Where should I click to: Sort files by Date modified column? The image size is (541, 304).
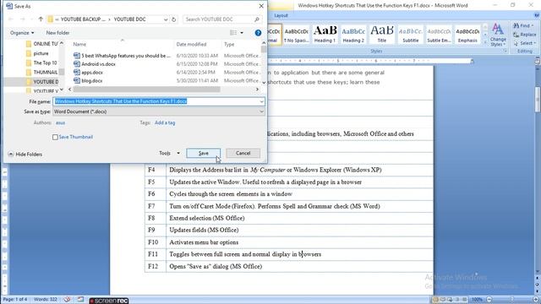coord(191,44)
